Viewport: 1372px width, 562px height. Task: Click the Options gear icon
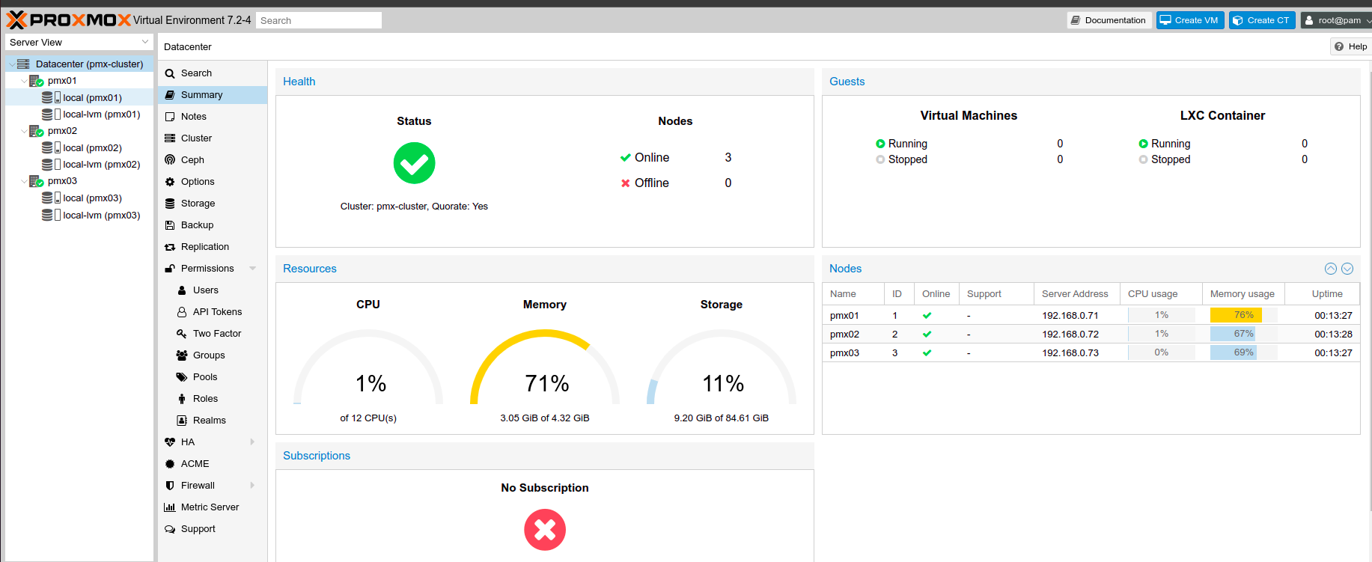point(170,182)
